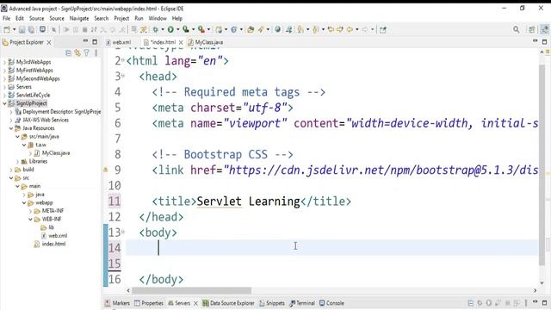Screen dimensions: 551x310
Task: Switch to the Console tab
Action: [x=331, y=303]
